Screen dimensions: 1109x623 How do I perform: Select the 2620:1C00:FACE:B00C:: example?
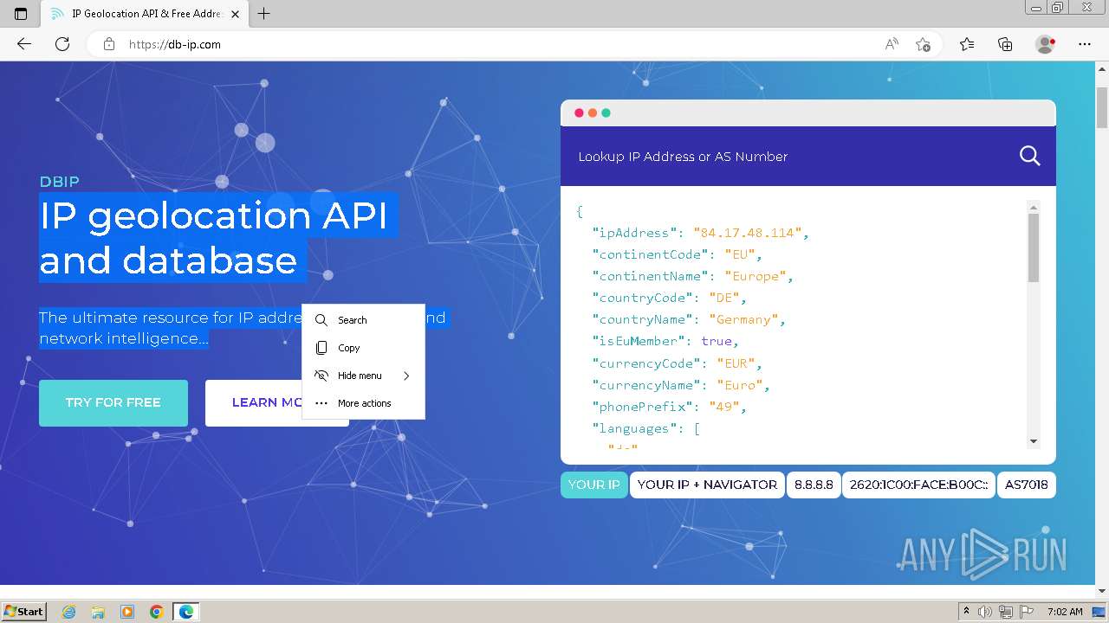(918, 485)
